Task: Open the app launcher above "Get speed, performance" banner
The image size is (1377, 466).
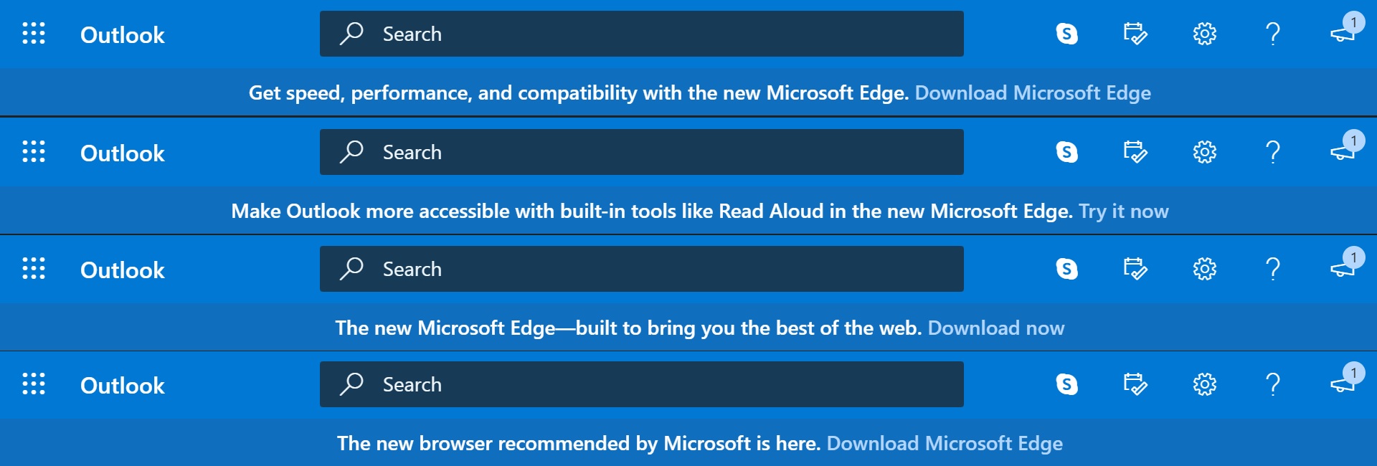Action: point(34,34)
